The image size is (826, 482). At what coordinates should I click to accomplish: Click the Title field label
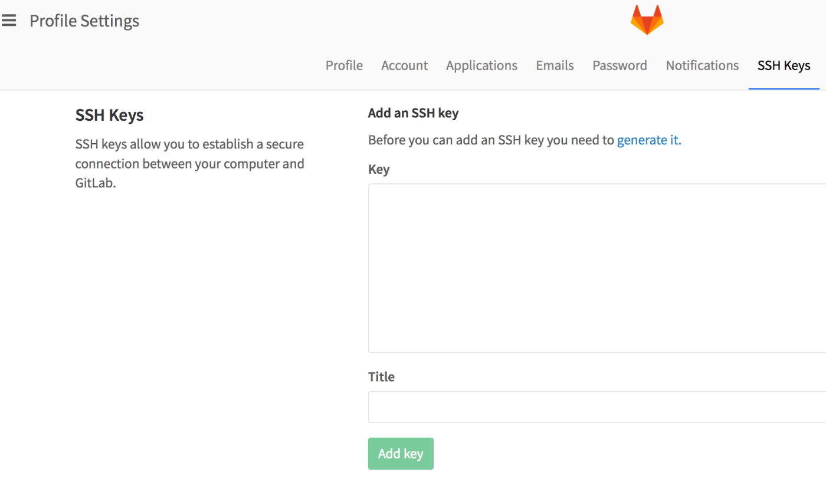click(x=381, y=377)
